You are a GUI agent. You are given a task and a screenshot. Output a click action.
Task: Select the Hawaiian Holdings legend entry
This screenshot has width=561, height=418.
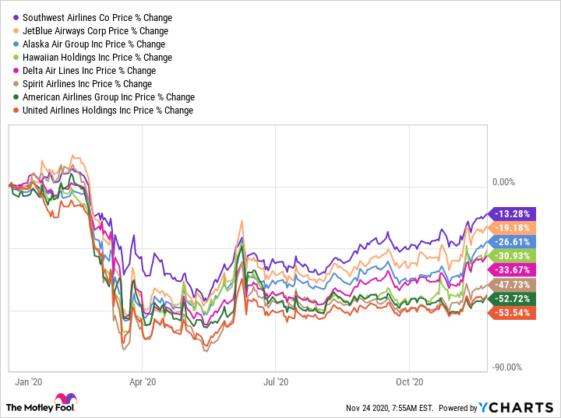click(x=97, y=57)
